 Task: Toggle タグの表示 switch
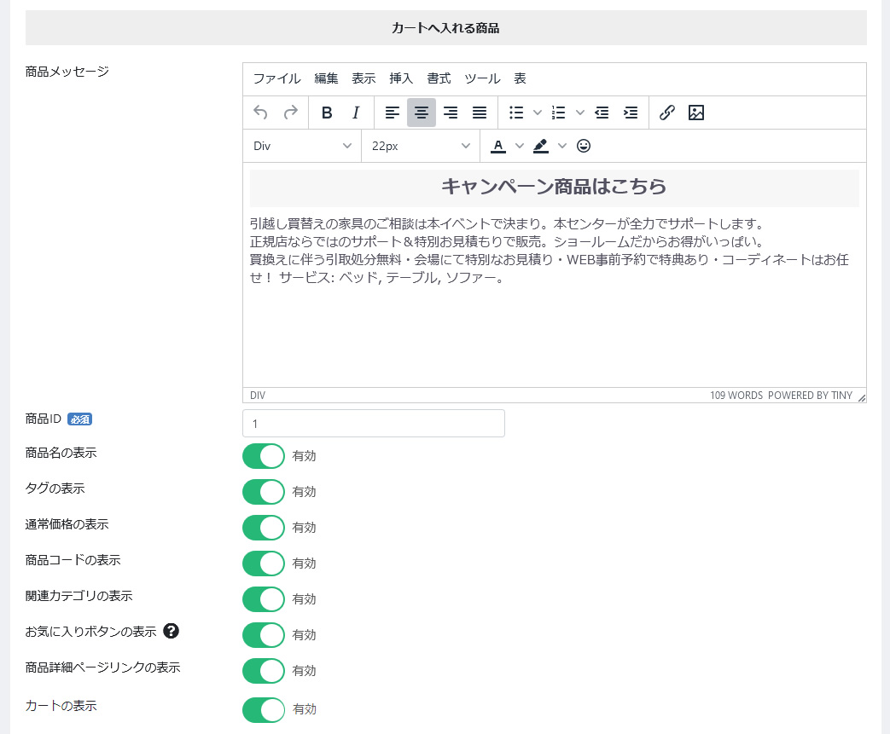[x=264, y=492]
